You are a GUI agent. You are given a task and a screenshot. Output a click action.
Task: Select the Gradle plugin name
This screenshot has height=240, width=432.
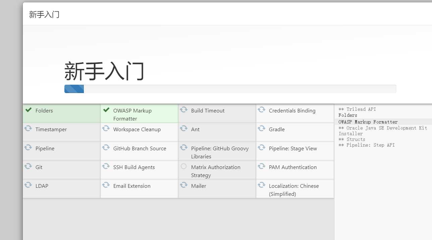click(277, 130)
